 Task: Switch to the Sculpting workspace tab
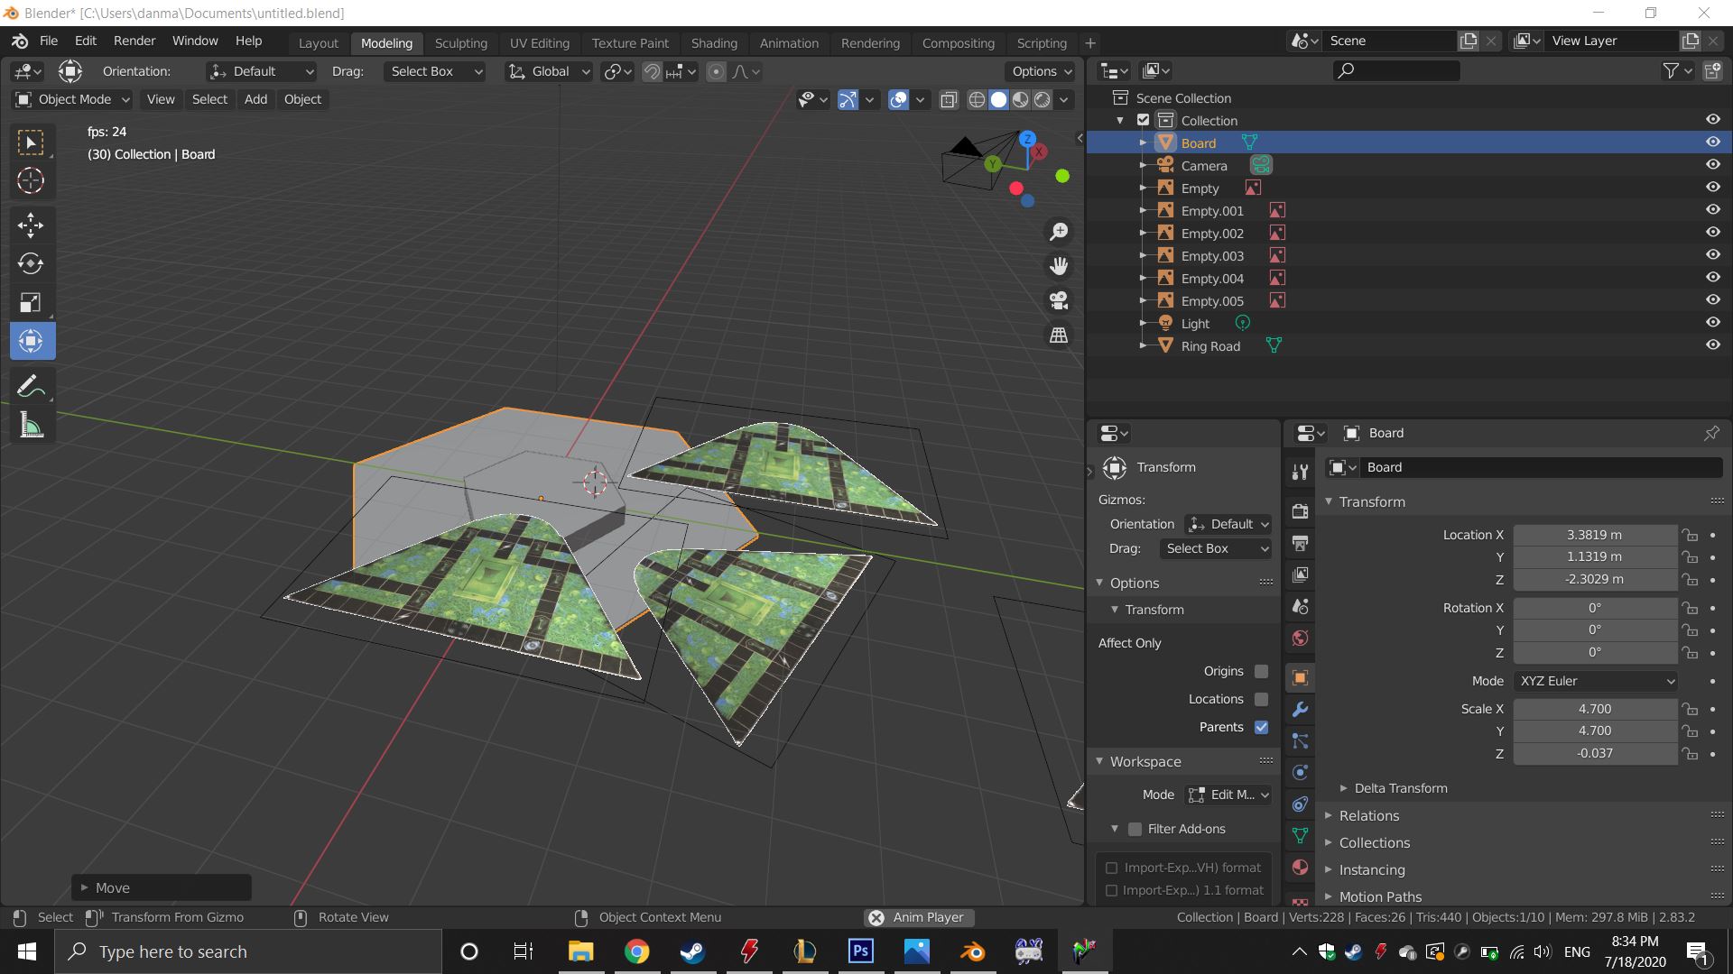click(460, 43)
